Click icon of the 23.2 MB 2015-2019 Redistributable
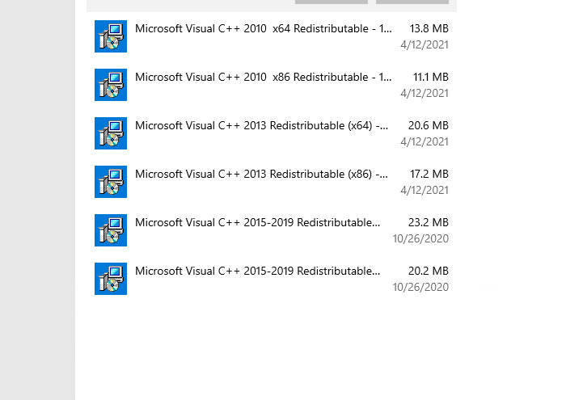This screenshot has height=400, width=583. (x=111, y=230)
